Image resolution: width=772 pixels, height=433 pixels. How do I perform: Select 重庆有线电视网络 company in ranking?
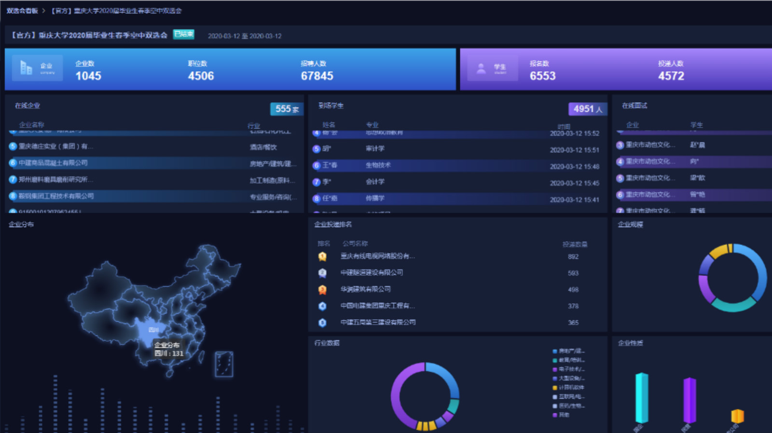coord(378,257)
